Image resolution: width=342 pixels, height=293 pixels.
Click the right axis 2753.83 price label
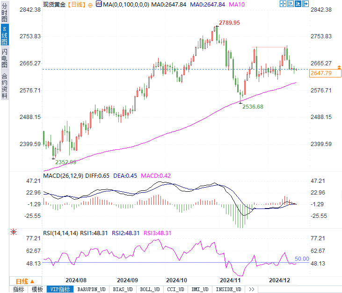[x=321, y=36]
